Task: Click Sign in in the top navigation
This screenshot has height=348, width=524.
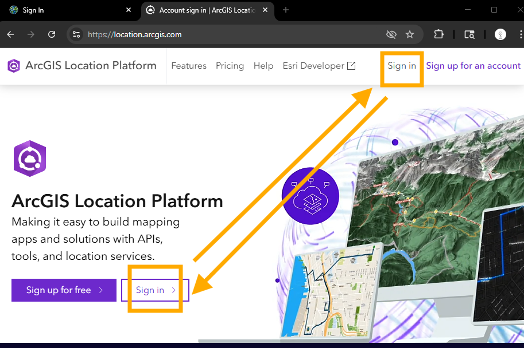Action: (x=402, y=66)
